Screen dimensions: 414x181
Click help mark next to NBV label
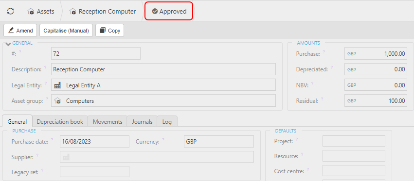pos(312,83)
